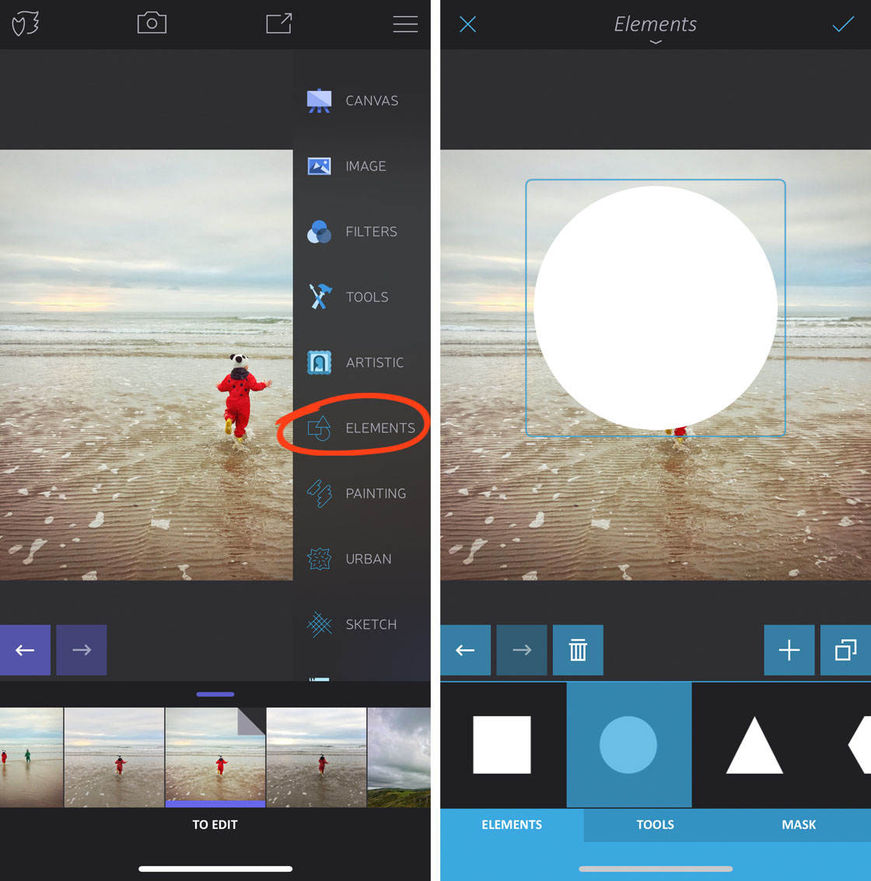
Task: Open the ARTISTIC menu label
Action: [x=375, y=362]
